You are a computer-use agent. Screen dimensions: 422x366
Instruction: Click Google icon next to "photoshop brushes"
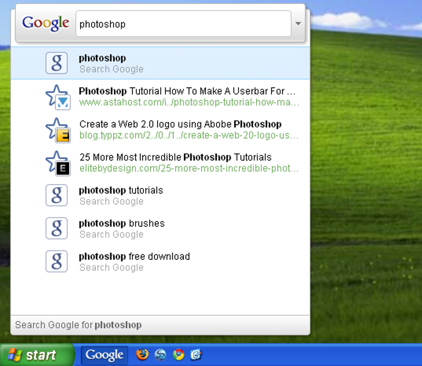(x=57, y=228)
